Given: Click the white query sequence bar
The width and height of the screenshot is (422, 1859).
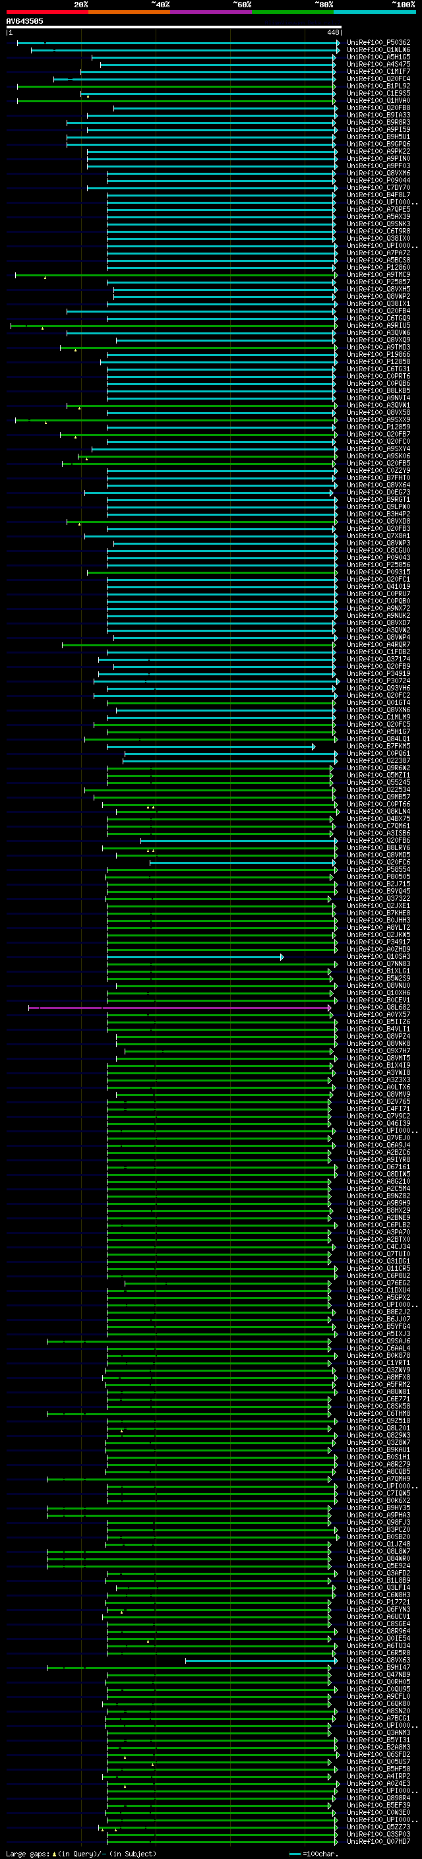Looking at the screenshot, I should [x=174, y=26].
